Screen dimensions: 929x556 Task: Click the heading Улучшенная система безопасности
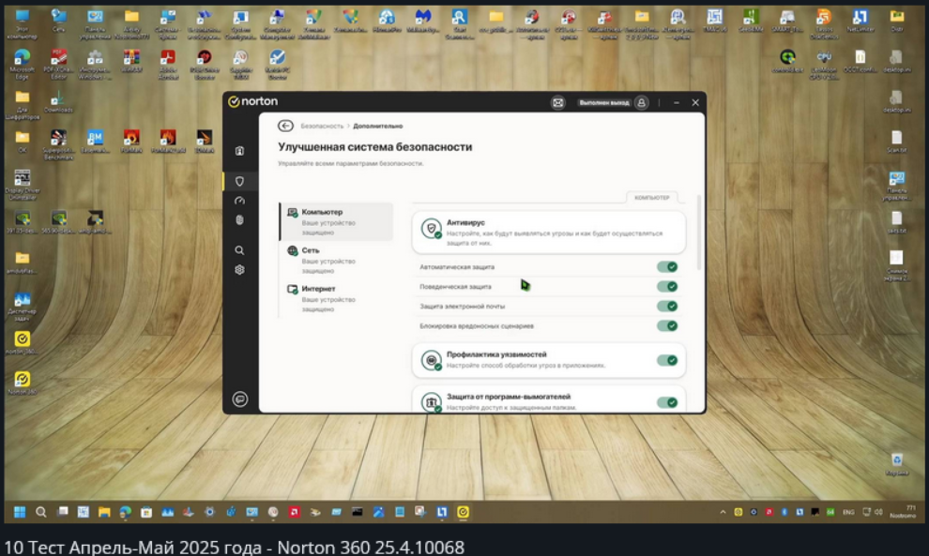tap(375, 147)
